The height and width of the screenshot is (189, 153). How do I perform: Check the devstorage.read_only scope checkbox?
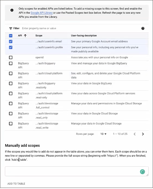pyautogui.click(x=11, y=114)
